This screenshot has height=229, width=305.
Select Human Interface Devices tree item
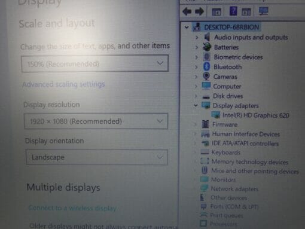click(x=246, y=134)
